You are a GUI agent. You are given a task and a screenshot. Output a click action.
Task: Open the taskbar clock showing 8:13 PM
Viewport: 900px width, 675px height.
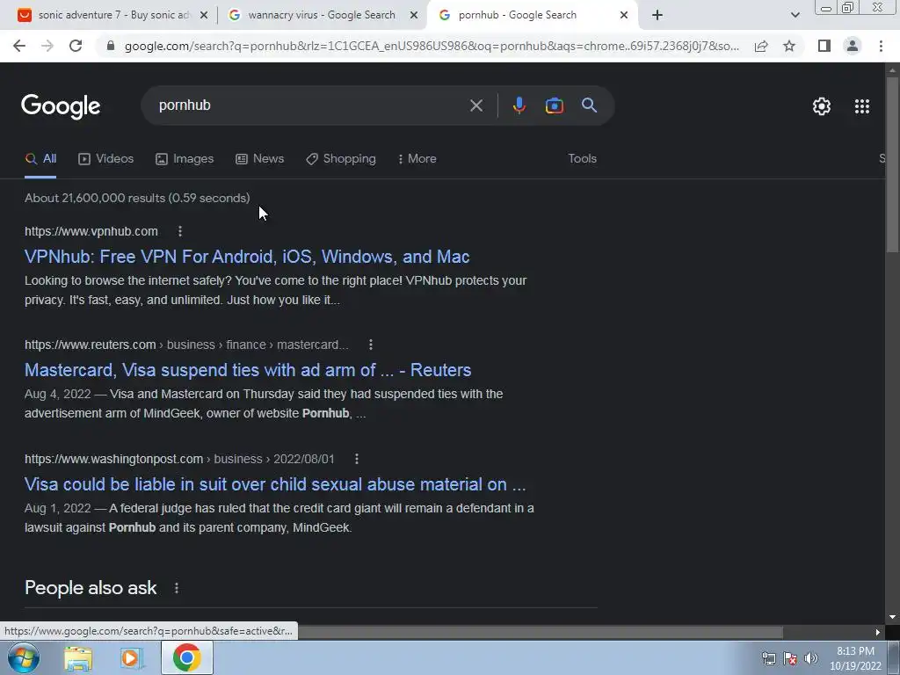855,658
